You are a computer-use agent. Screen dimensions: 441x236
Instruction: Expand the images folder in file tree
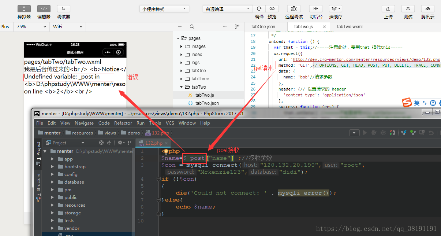point(181,47)
